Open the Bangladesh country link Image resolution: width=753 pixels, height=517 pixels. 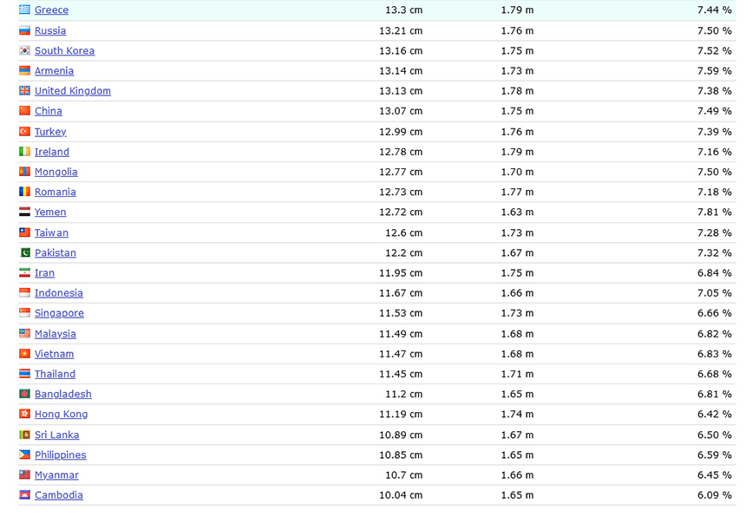coord(62,394)
